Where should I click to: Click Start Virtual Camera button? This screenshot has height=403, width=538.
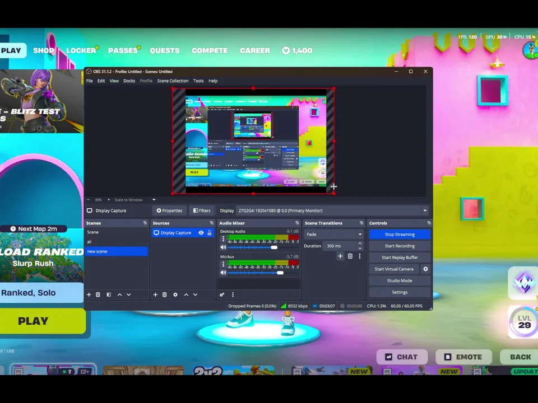(x=394, y=269)
